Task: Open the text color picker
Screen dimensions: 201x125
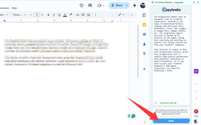Action: point(65,15)
